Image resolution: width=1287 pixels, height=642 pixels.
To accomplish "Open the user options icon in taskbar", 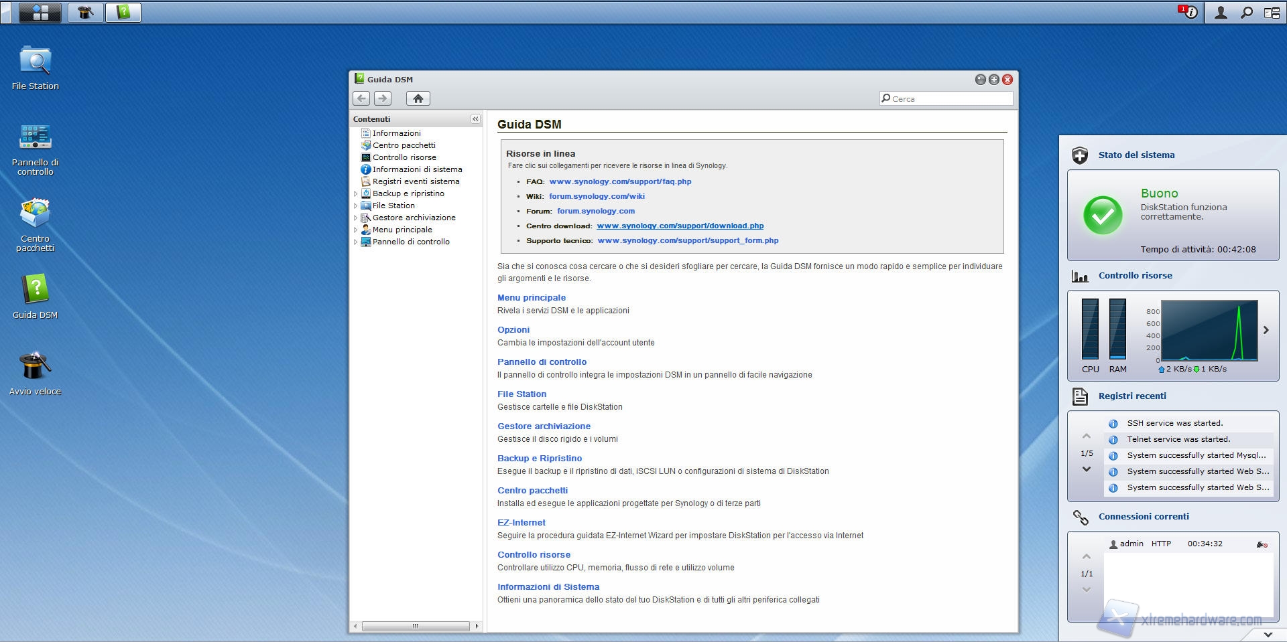I will 1221,12.
